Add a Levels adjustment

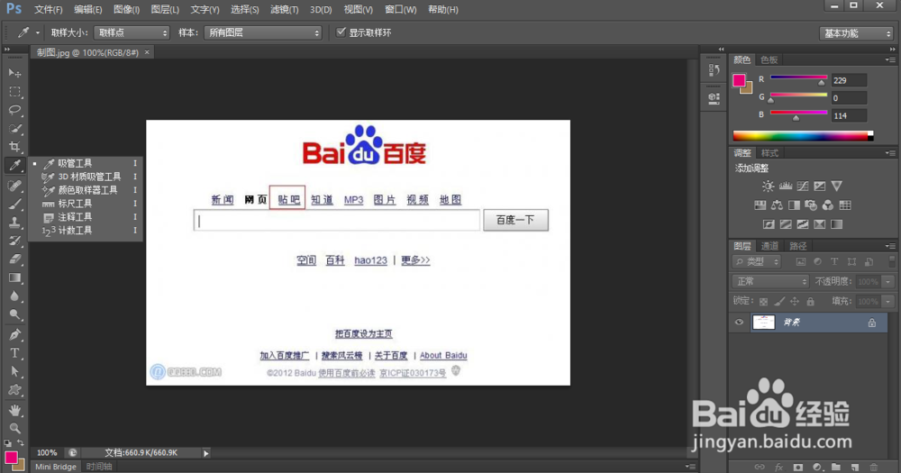(785, 186)
